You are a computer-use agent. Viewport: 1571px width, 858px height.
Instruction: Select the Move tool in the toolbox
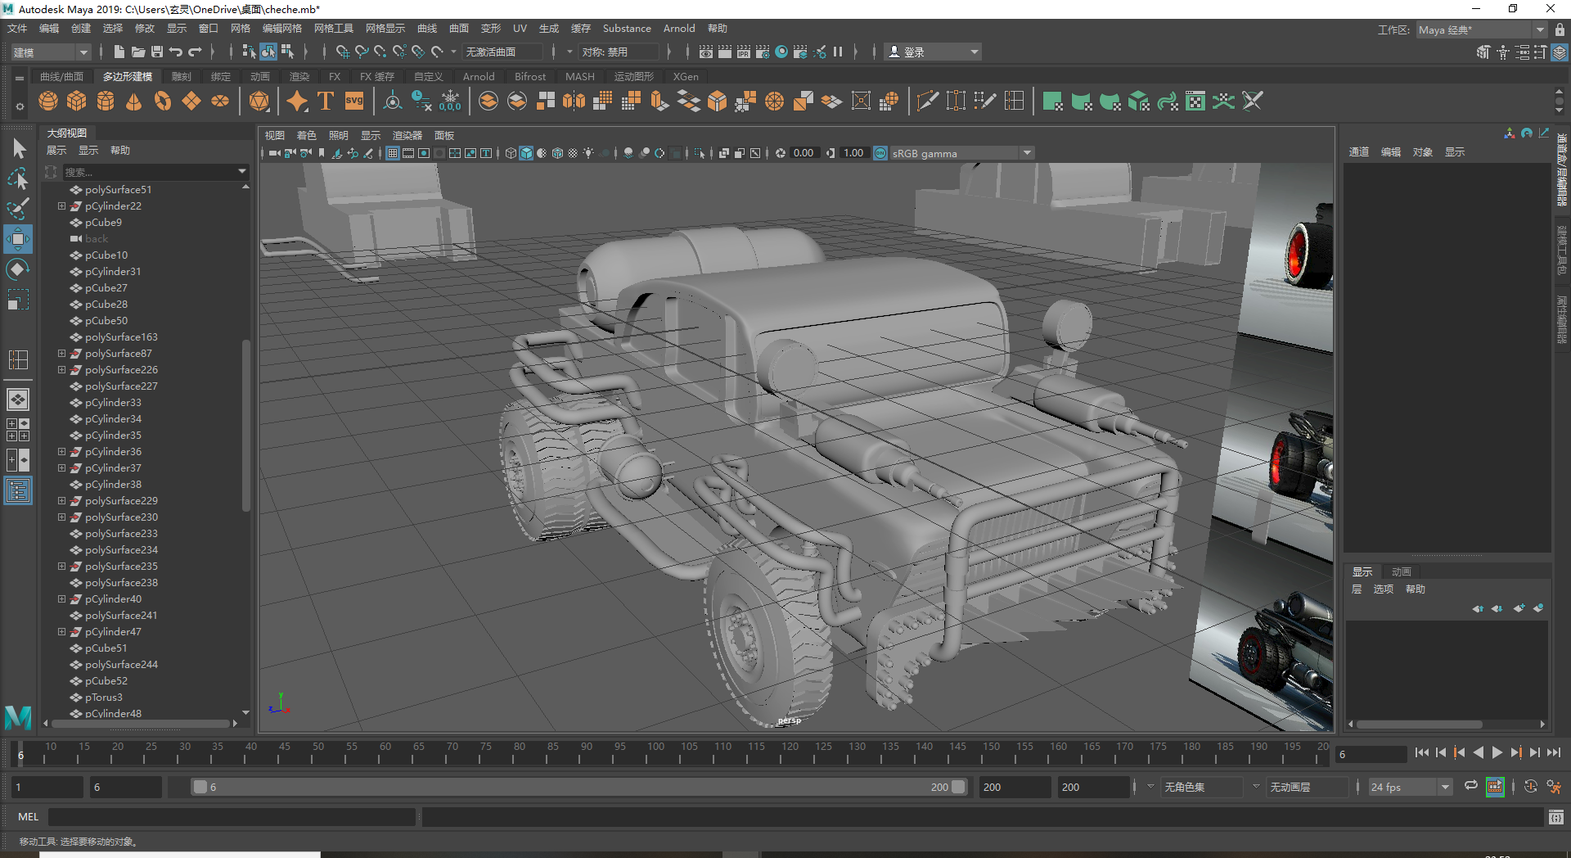tap(18, 239)
